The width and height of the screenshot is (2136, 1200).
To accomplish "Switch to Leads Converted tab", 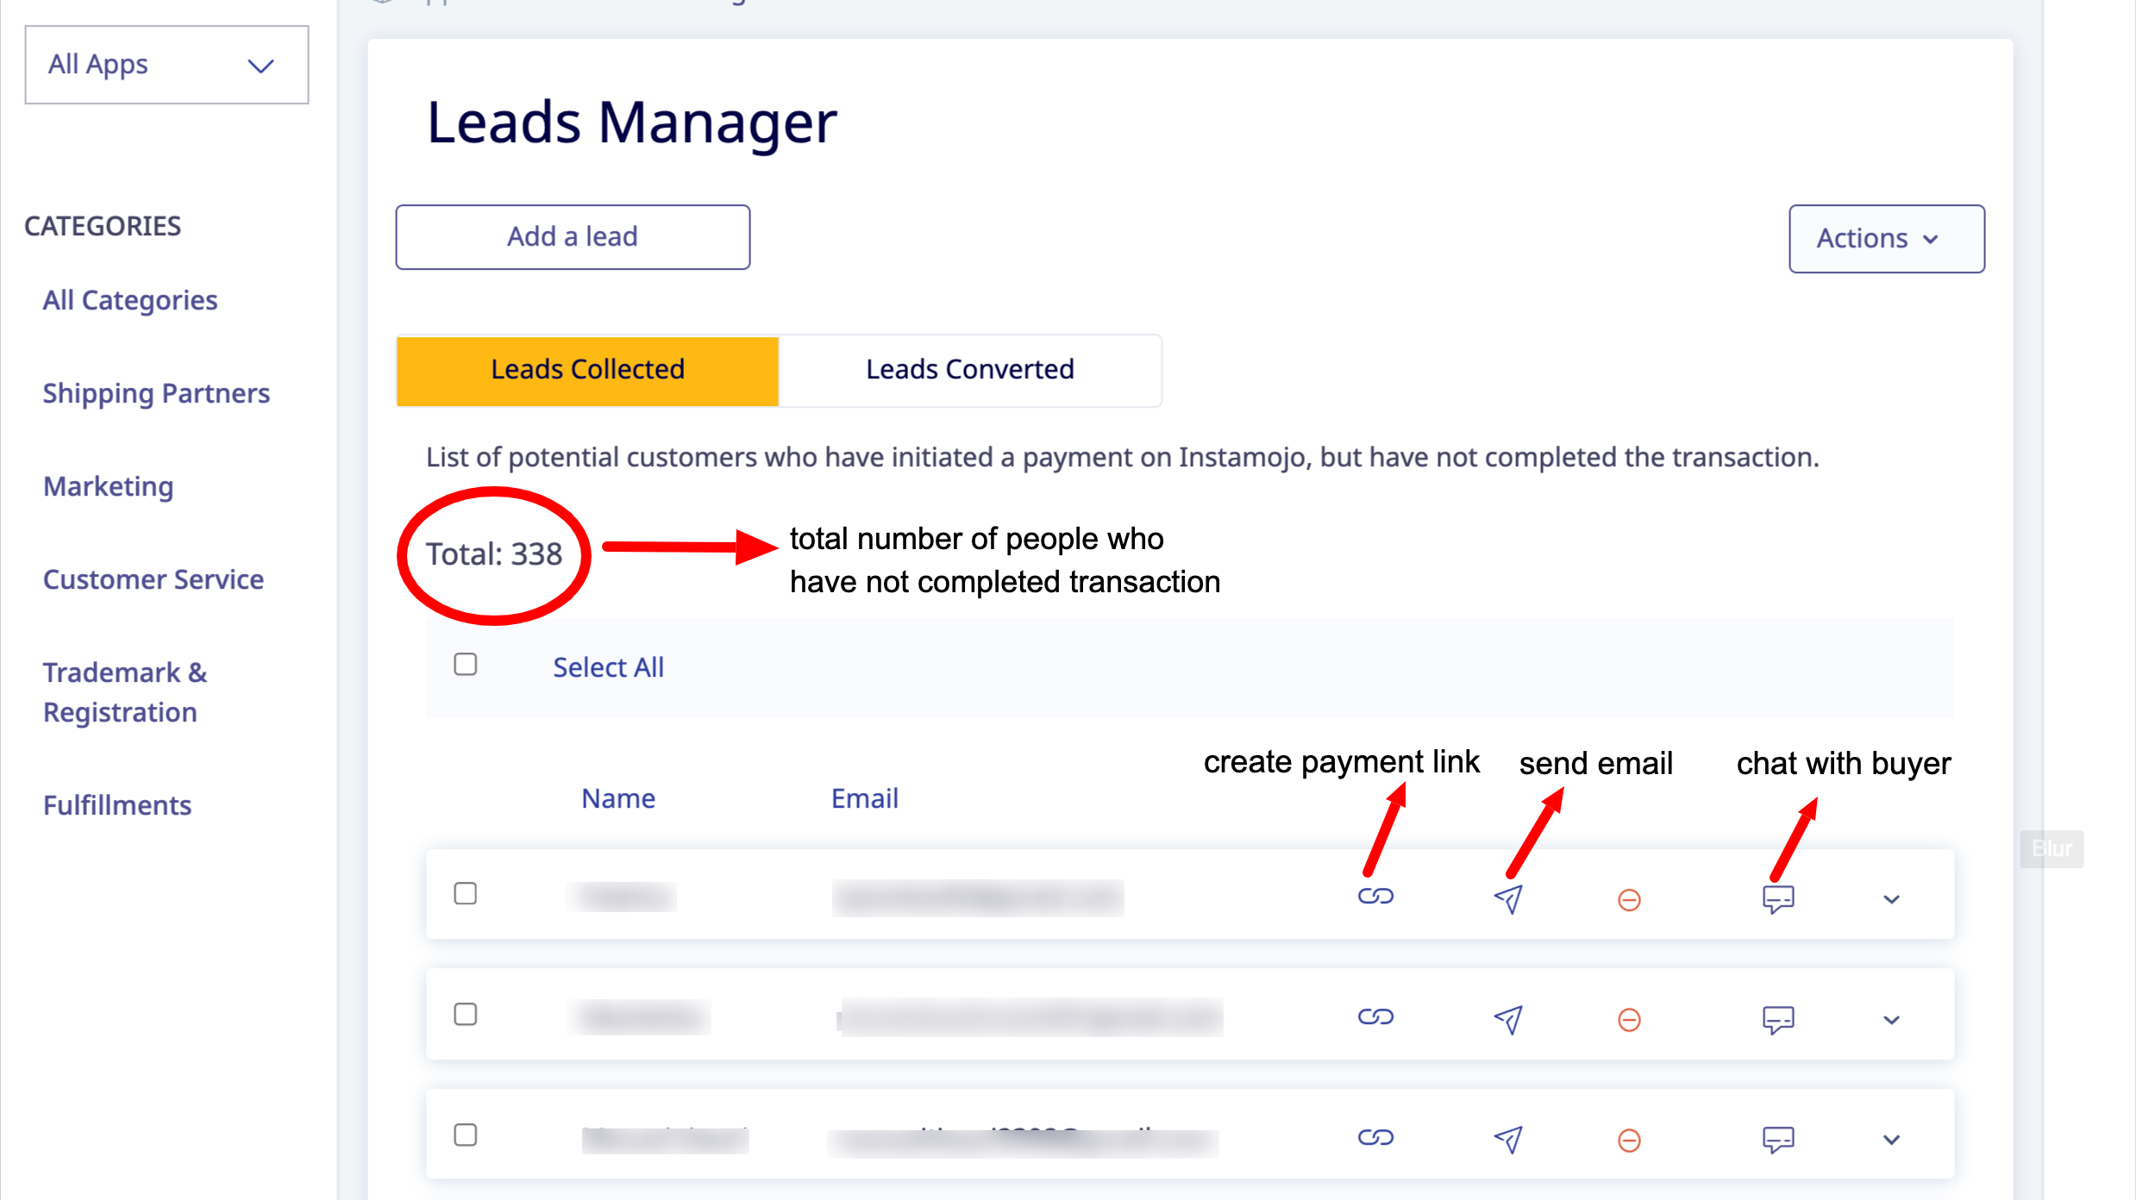I will click(x=969, y=370).
